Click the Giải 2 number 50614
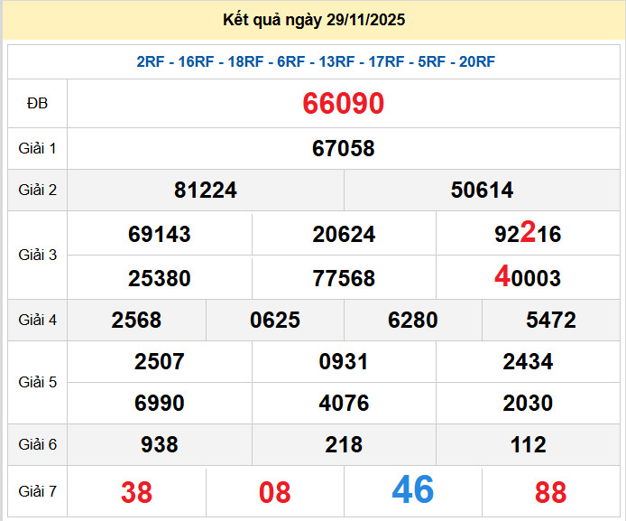This screenshot has height=521, width=626. click(x=482, y=191)
